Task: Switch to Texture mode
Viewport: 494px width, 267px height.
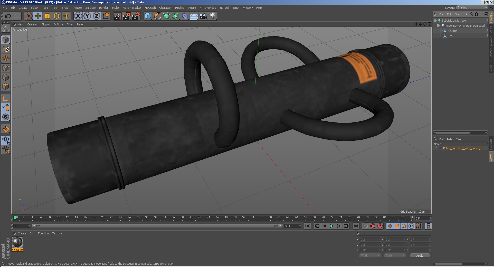Action: click(6, 49)
